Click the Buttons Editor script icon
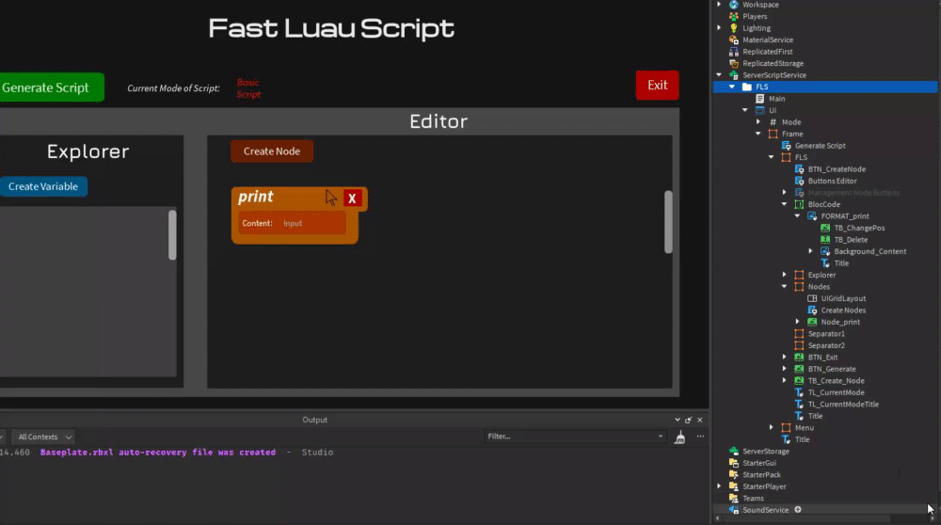The height and width of the screenshot is (525, 941). pos(799,181)
